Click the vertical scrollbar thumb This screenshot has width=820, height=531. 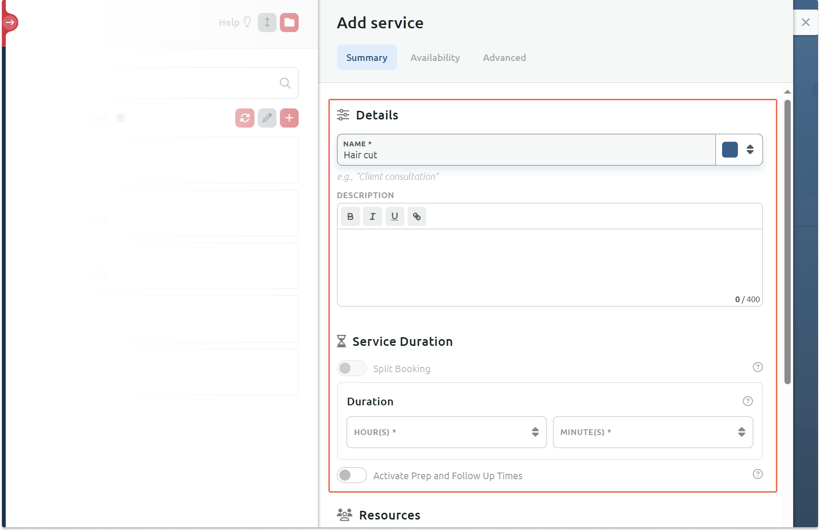787,242
